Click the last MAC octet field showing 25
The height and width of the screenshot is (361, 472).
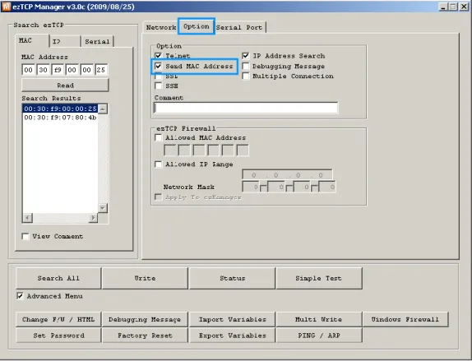coord(101,70)
